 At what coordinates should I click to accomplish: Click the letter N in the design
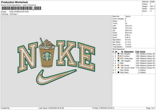(x=28, y=57)
